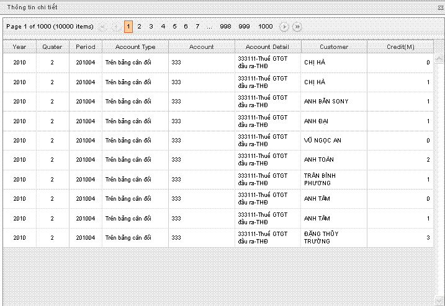Select current page 1 button
445x306 pixels.
pyautogui.click(x=128, y=27)
